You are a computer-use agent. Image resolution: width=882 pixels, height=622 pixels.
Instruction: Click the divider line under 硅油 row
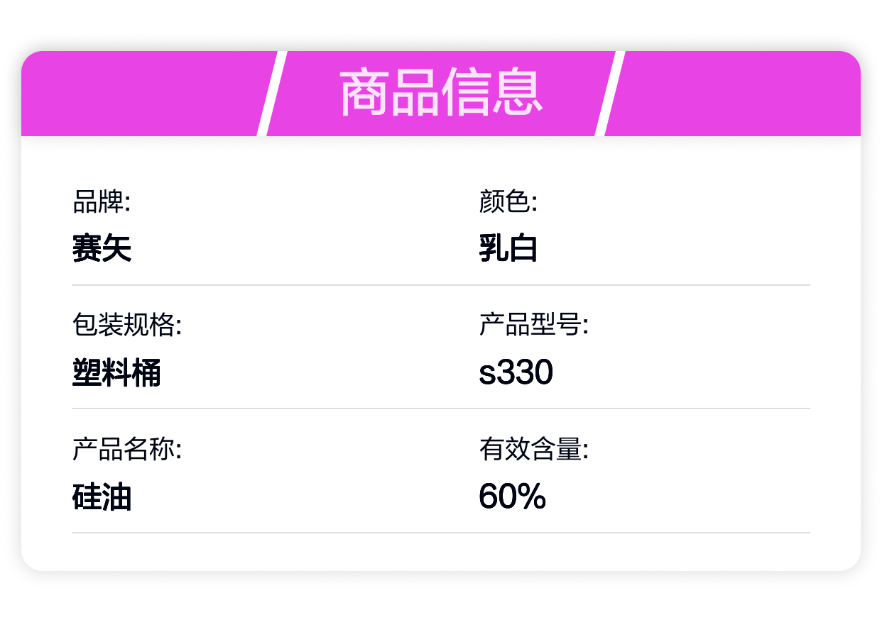pyautogui.click(x=441, y=533)
